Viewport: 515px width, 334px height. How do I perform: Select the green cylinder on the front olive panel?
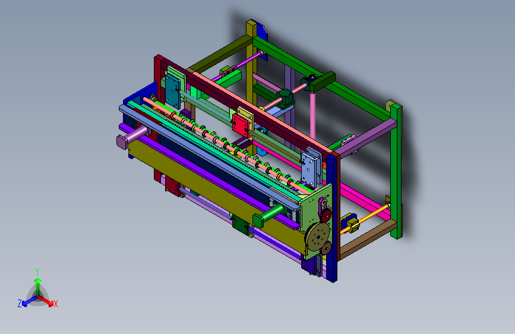point(268,215)
